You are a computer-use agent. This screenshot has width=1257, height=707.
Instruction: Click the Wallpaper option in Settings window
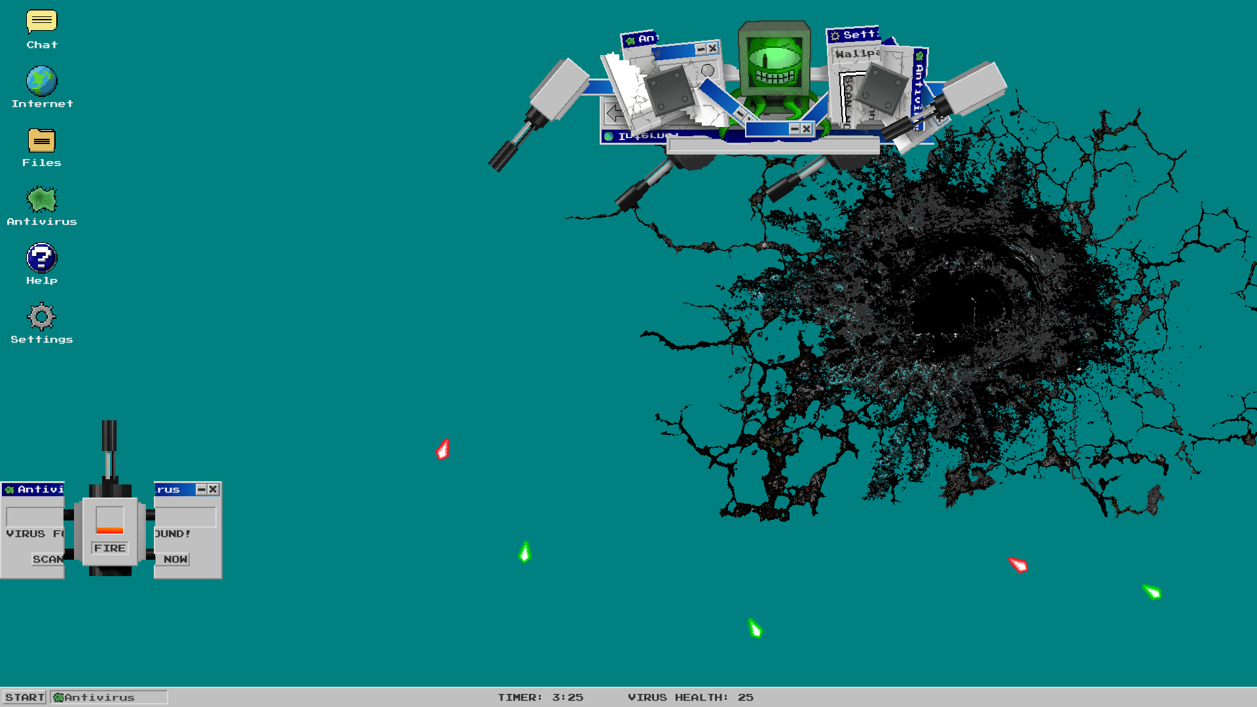pyautogui.click(x=858, y=52)
